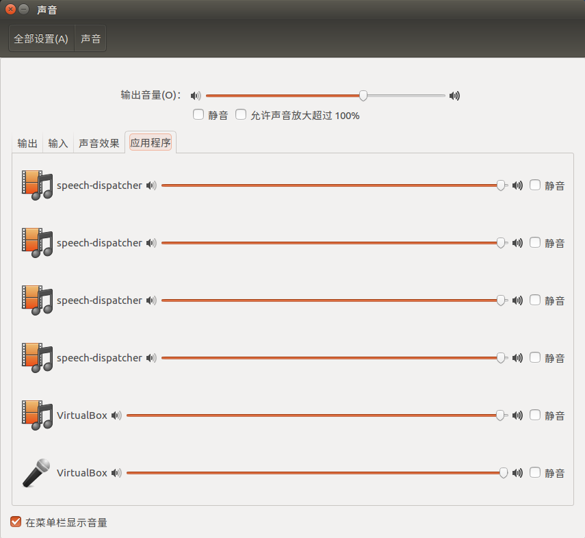Click the 声音 breadcrumb button
585x538 pixels.
point(91,38)
